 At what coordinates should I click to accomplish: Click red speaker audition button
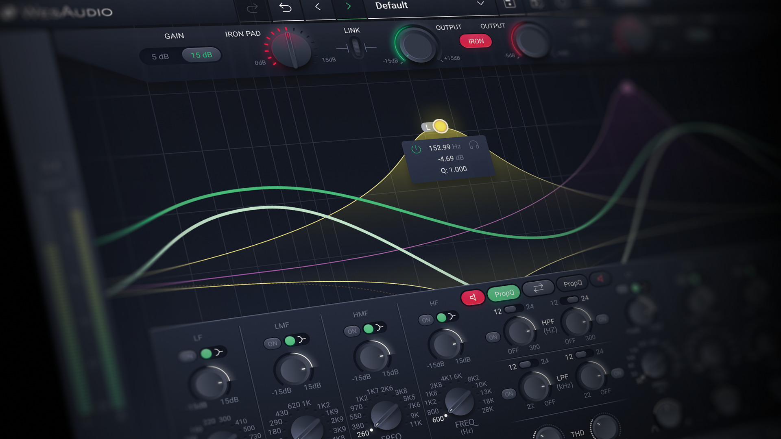pos(473,298)
